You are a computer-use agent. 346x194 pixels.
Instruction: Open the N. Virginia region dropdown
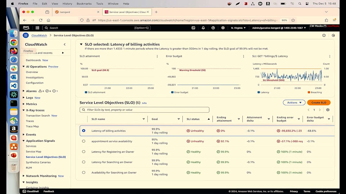click(x=238, y=28)
